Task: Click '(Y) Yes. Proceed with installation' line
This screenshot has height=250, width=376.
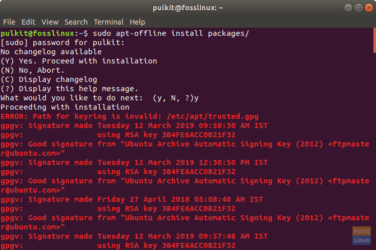Action: (x=79, y=61)
